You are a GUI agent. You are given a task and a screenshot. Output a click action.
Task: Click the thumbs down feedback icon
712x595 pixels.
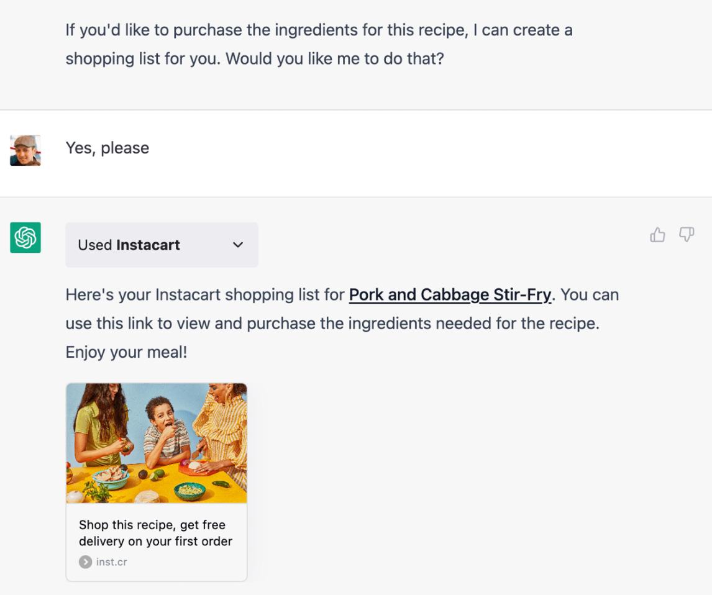click(687, 235)
